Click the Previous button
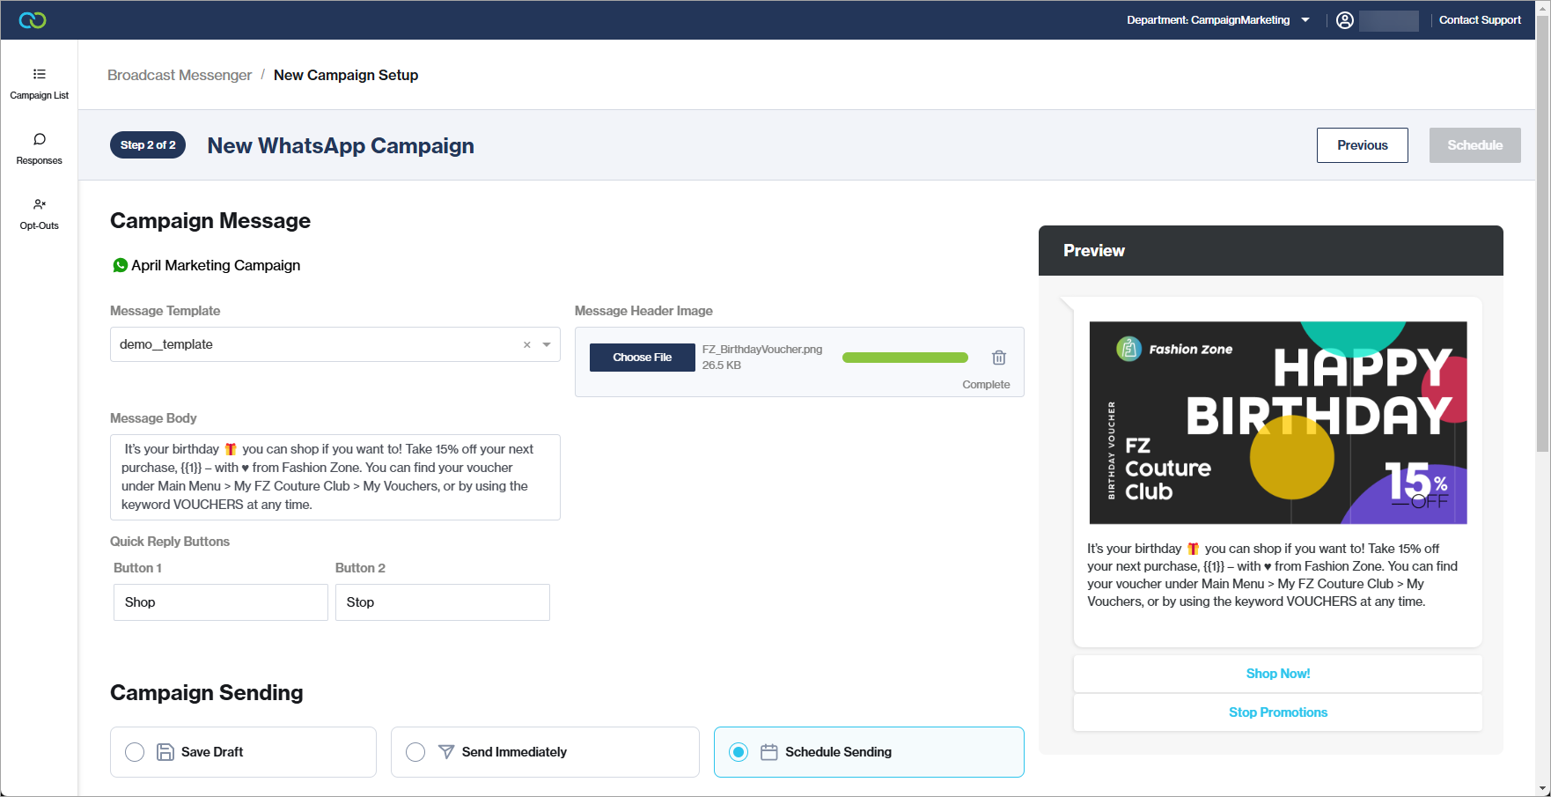1551x797 pixels. (1362, 145)
